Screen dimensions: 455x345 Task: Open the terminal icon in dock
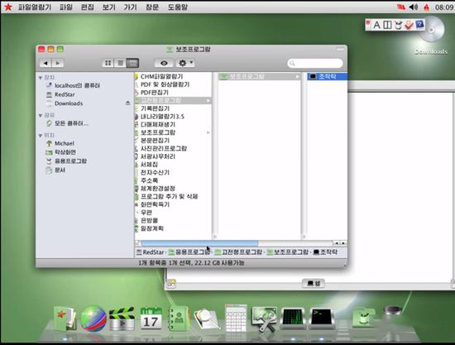pos(322,319)
